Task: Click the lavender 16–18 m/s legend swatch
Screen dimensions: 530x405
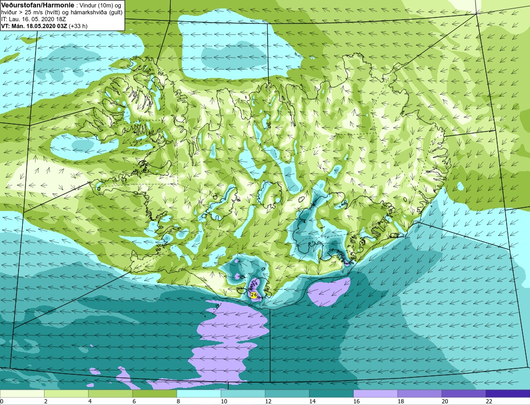Action: click(376, 393)
